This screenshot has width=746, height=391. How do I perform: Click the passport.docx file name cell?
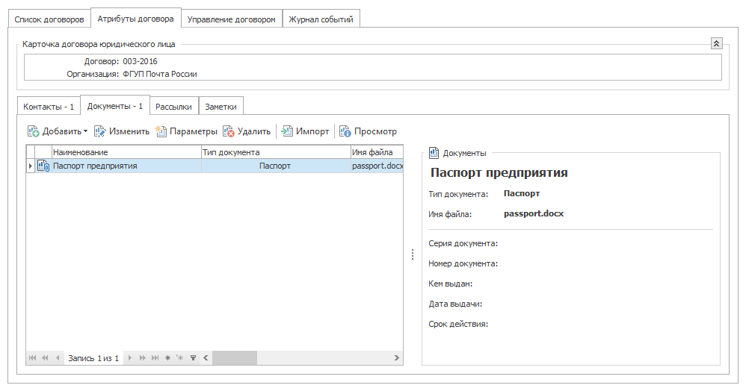click(x=377, y=166)
